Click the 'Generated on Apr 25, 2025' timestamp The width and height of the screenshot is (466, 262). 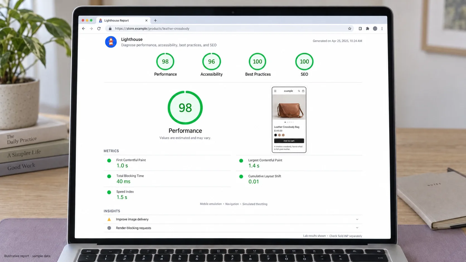coord(337,41)
